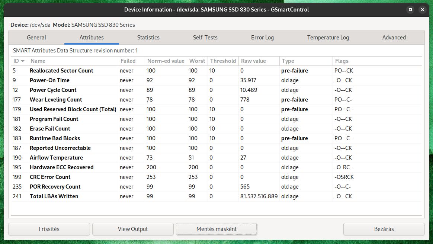Click the Type column header
The height and width of the screenshot is (244, 433).
click(x=306, y=61)
